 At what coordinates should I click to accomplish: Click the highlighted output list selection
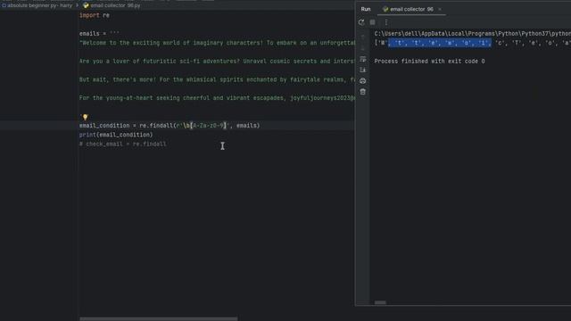(440, 43)
